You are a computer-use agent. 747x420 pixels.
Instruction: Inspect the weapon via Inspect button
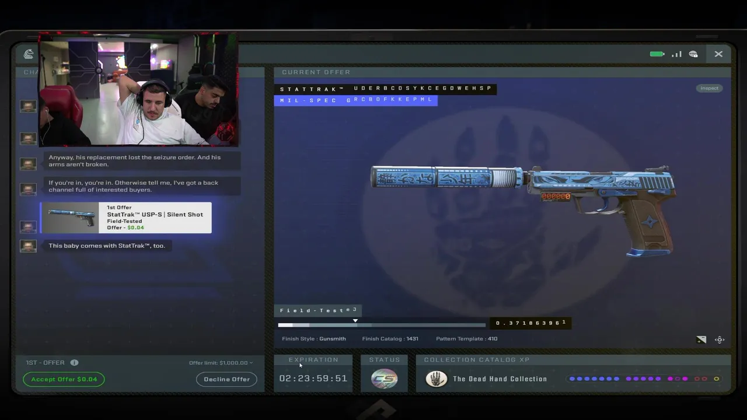pyautogui.click(x=709, y=88)
